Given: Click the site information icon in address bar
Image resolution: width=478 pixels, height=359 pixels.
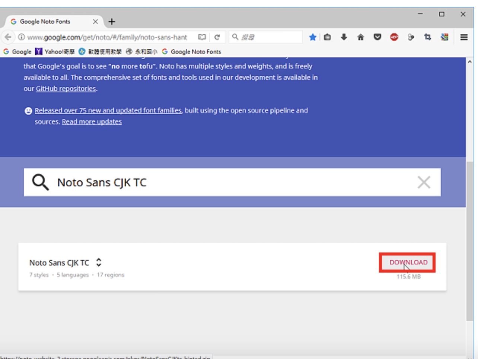Looking at the screenshot, I should coord(22,37).
